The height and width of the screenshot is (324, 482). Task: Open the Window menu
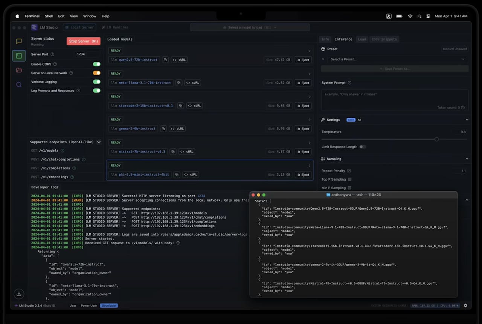click(x=90, y=16)
